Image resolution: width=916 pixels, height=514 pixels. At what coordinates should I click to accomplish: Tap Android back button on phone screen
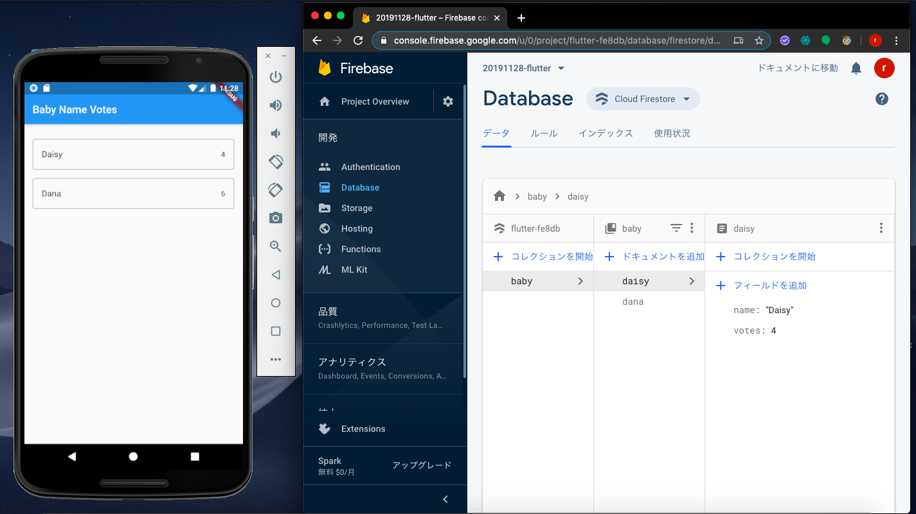[72, 456]
